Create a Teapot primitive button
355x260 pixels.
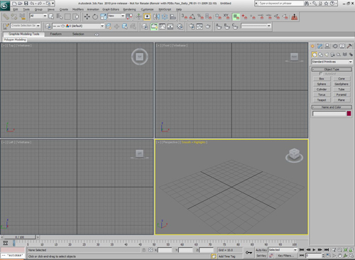coord(322,100)
